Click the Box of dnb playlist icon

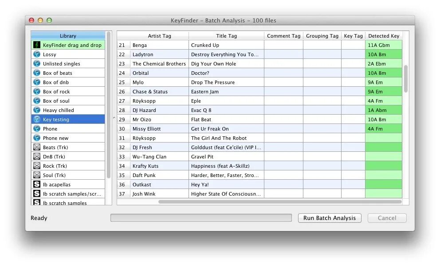pyautogui.click(x=37, y=82)
